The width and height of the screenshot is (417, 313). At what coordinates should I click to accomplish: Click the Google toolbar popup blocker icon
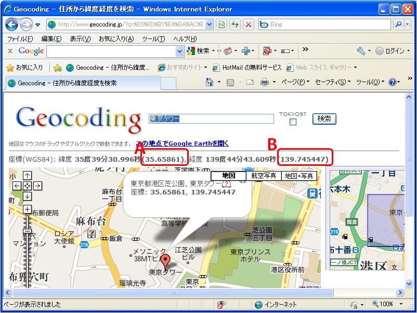pyautogui.click(x=267, y=50)
